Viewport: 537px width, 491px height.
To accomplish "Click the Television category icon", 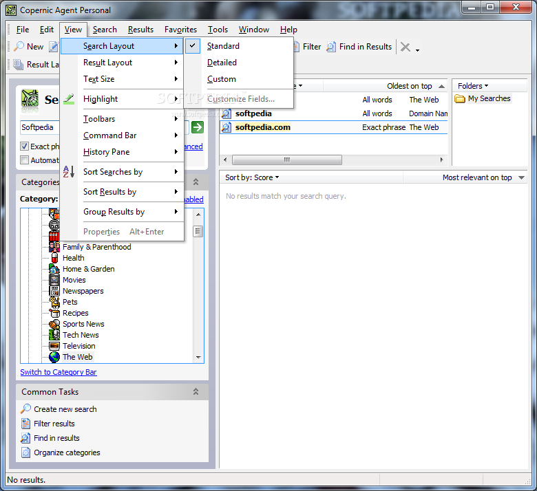I will pyautogui.click(x=54, y=346).
